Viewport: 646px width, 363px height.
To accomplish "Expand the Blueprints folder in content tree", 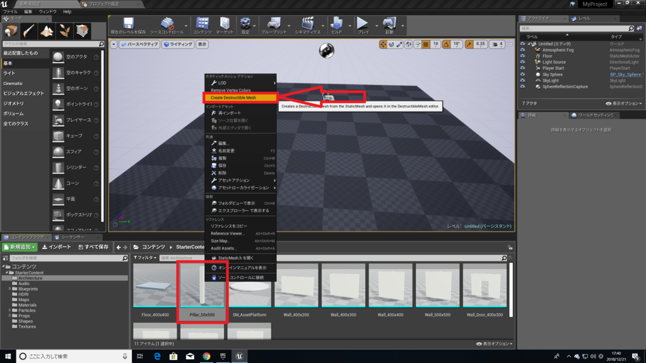I will [10, 289].
